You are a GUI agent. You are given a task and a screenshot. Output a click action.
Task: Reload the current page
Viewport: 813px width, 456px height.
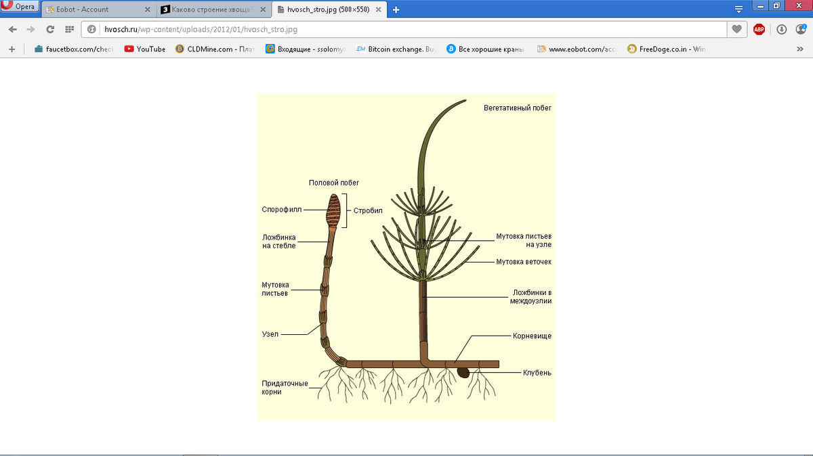tap(50, 29)
